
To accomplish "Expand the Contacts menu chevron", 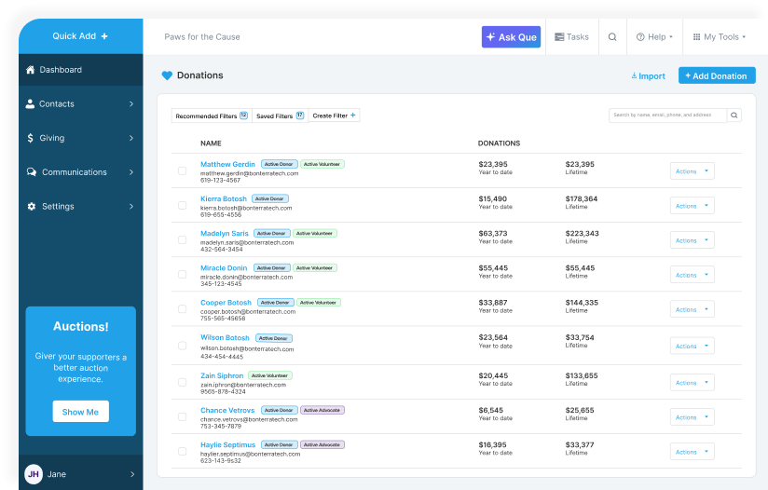I will tap(131, 103).
